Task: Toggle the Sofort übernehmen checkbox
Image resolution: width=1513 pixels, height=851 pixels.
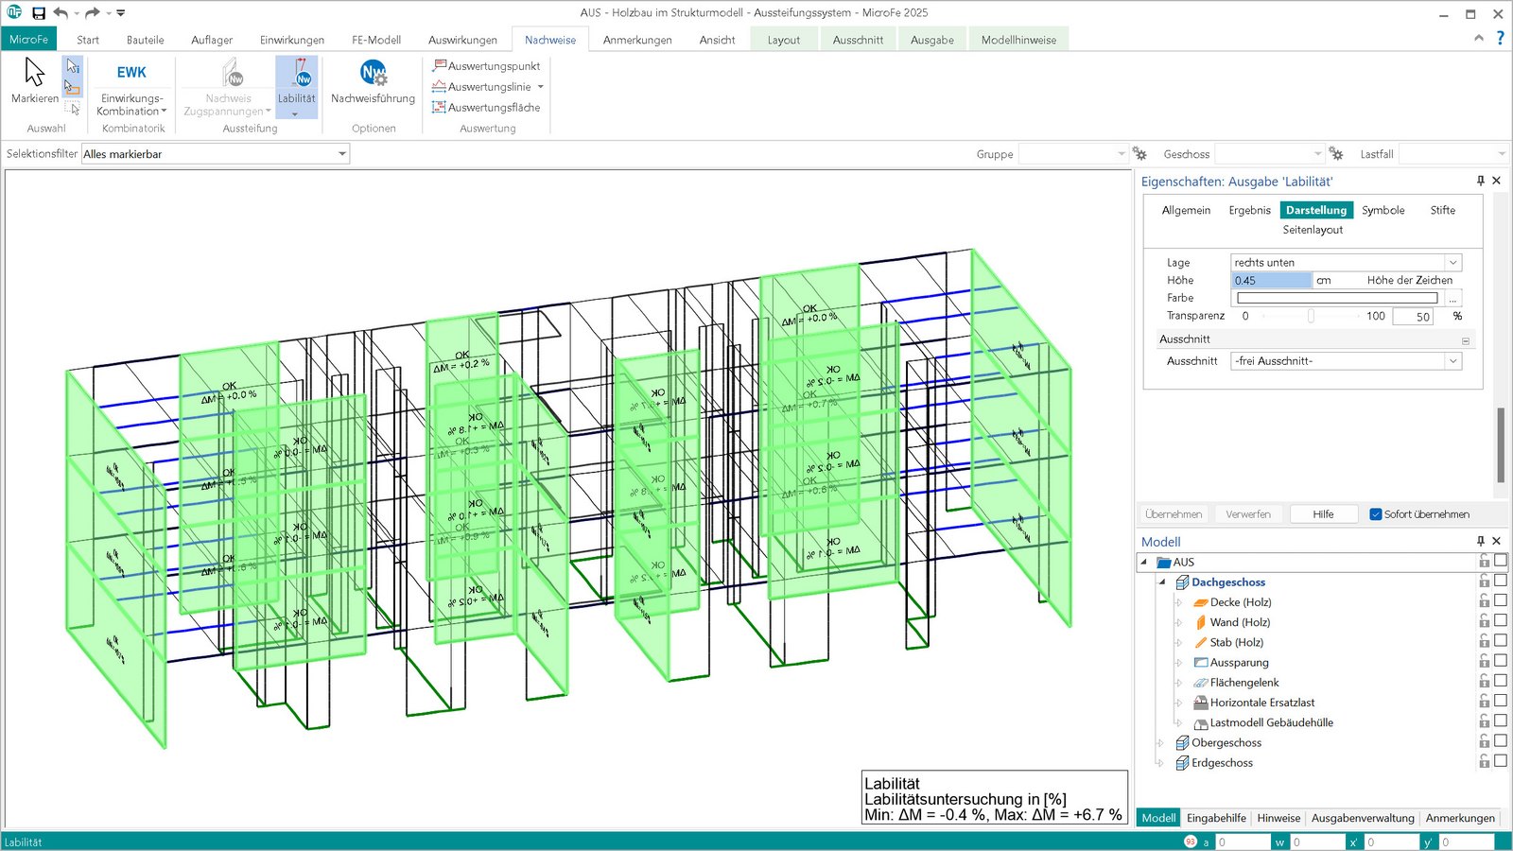Action: point(1376,514)
